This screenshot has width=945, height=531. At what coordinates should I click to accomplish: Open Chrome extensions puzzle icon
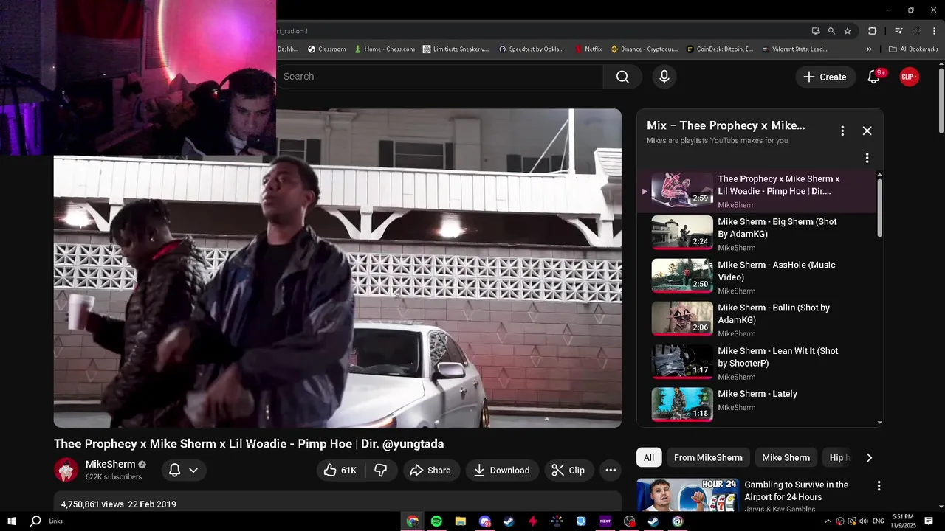pos(872,31)
